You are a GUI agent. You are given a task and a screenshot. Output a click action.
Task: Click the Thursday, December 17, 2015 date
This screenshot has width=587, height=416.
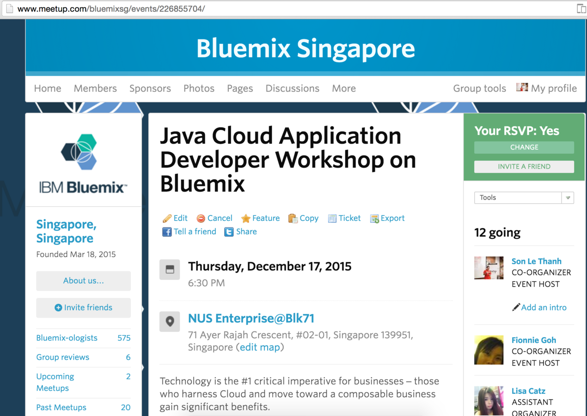[x=269, y=267]
